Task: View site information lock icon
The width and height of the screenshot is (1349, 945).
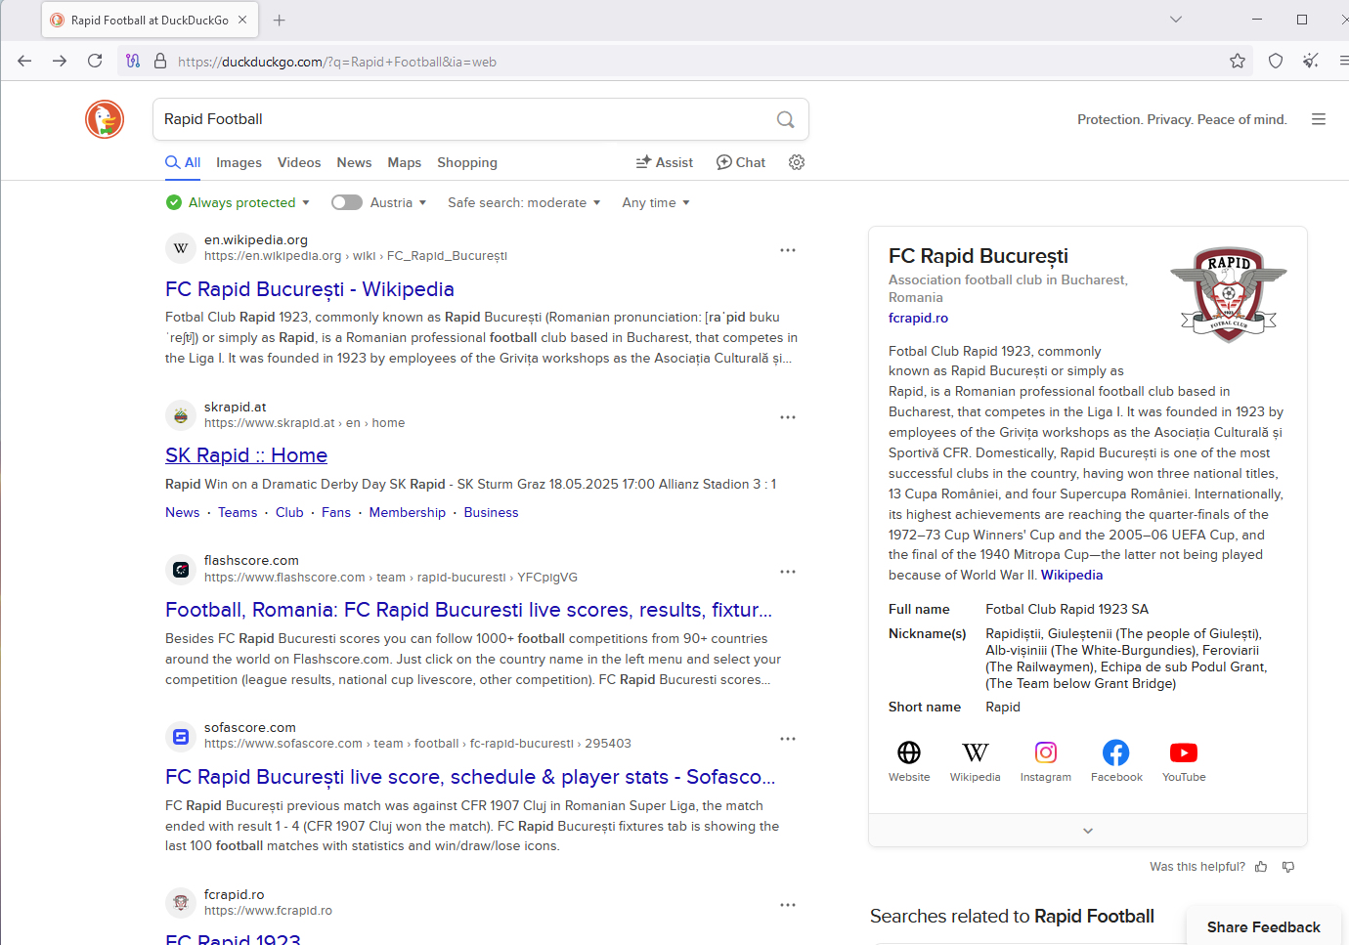Action: click(160, 62)
